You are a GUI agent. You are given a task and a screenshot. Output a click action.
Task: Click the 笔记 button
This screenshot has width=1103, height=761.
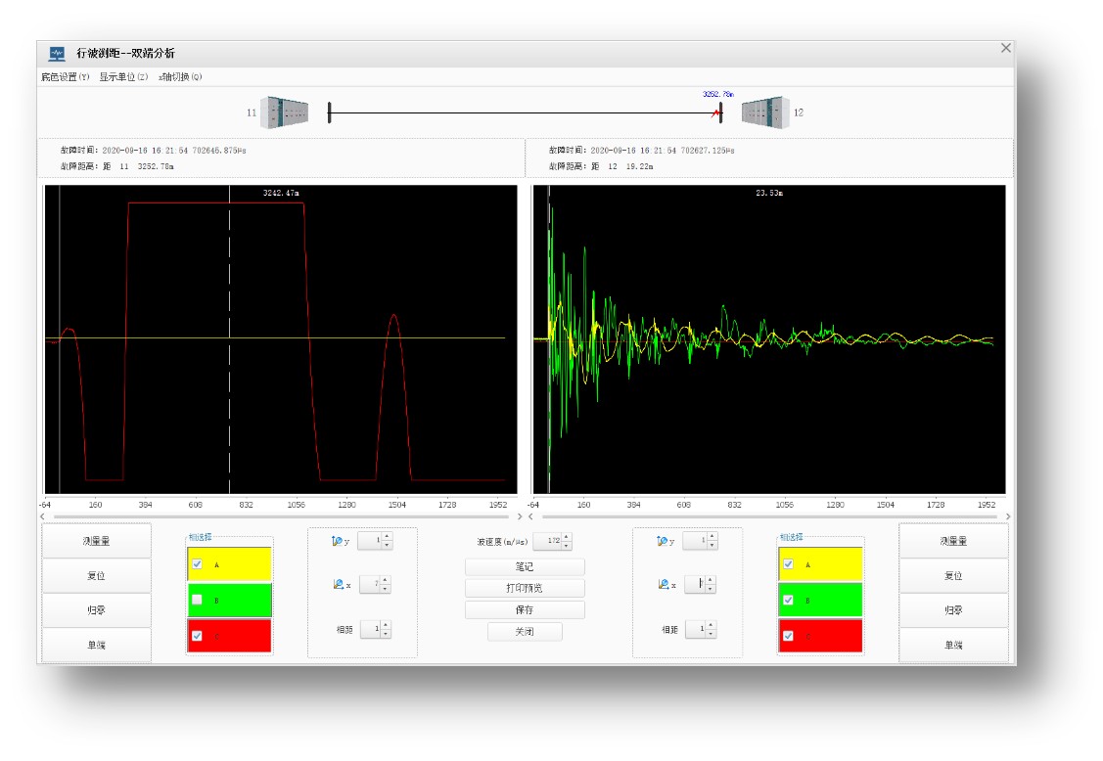[x=525, y=567]
